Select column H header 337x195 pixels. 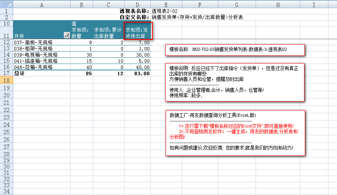tap(278, 4)
